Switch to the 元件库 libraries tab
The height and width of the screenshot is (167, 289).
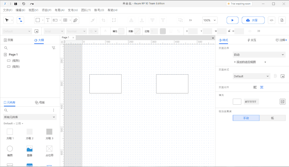pos(9,103)
